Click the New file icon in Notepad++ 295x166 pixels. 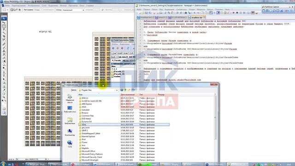[139, 13]
